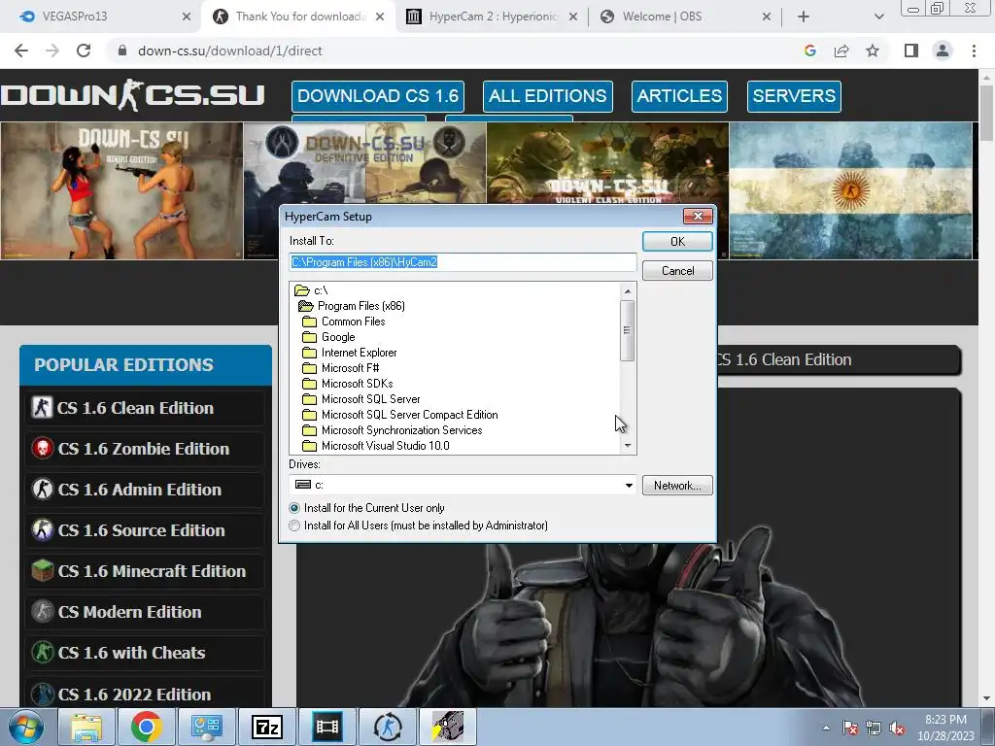Open the SERVERS page
Screen dimensions: 995x746
[794, 96]
